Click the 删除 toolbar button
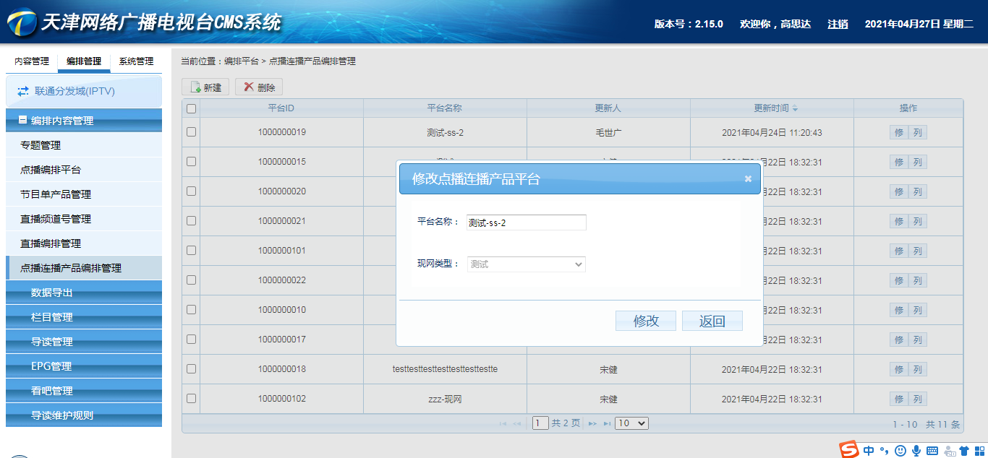 259,87
